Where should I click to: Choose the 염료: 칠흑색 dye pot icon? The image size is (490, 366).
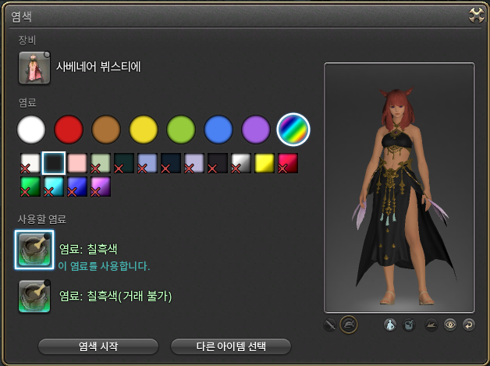coord(34,250)
